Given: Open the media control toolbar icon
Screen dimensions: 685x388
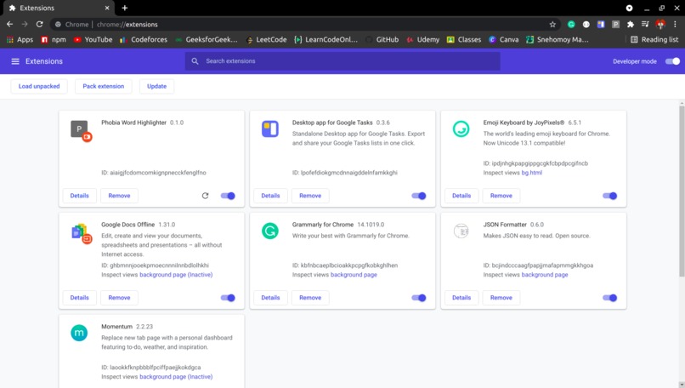Looking at the screenshot, I should click(x=645, y=25).
